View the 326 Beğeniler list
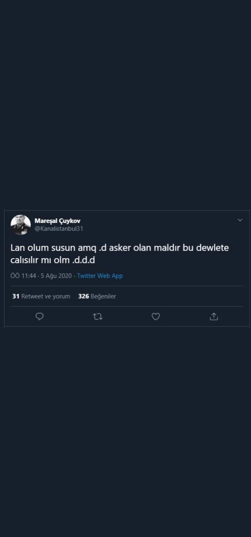 (x=97, y=296)
